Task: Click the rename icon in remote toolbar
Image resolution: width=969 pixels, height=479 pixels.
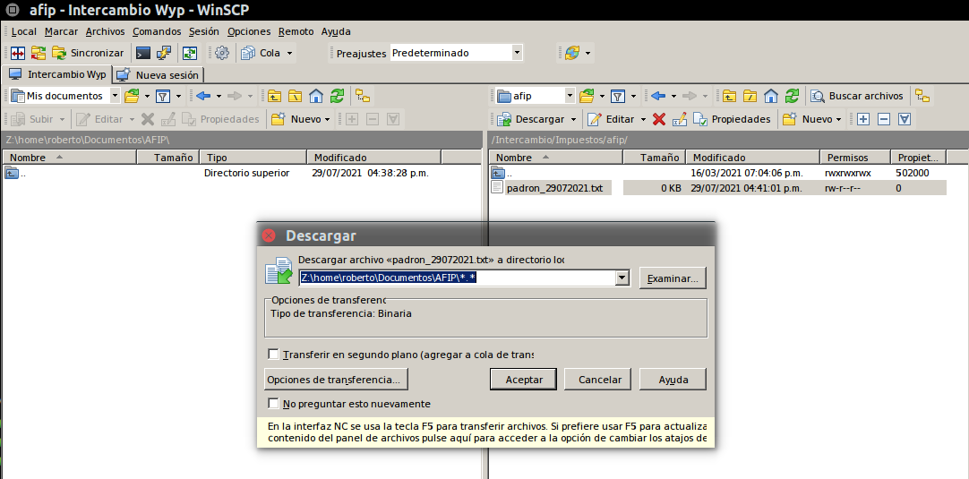Action: coord(680,119)
